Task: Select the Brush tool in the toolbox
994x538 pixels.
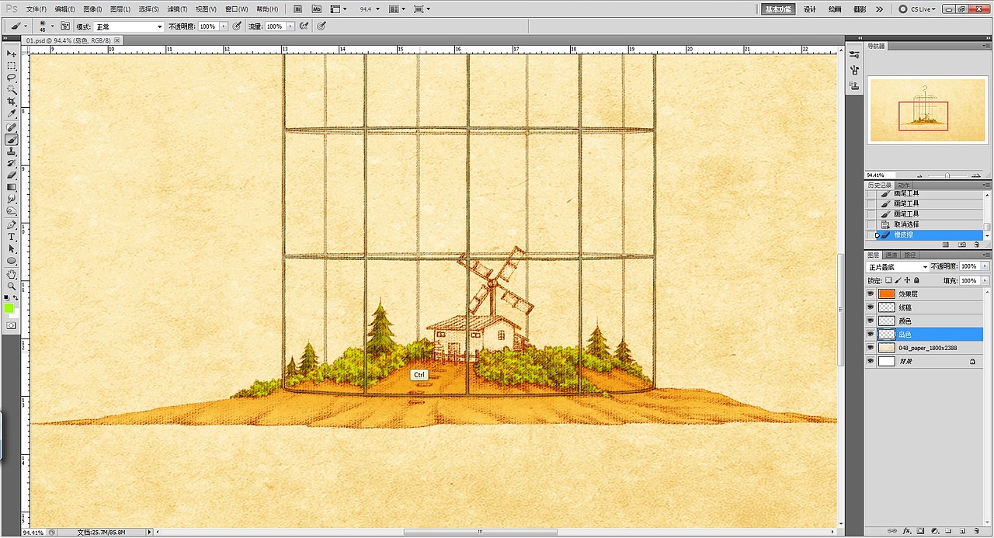Action: click(12, 140)
